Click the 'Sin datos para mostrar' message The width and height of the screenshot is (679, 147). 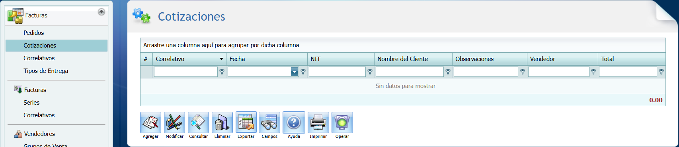tap(406, 86)
